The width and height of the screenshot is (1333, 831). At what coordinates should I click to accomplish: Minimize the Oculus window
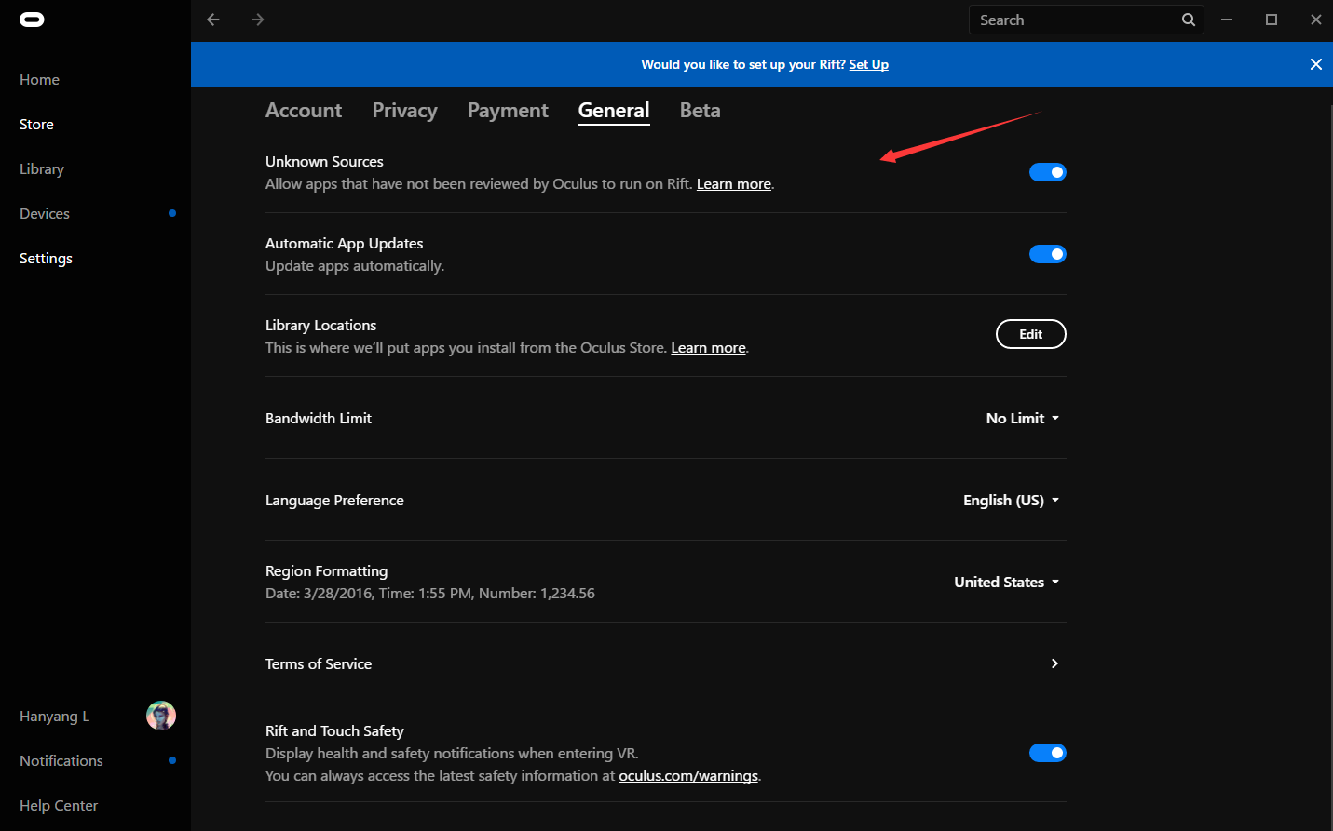click(1227, 20)
